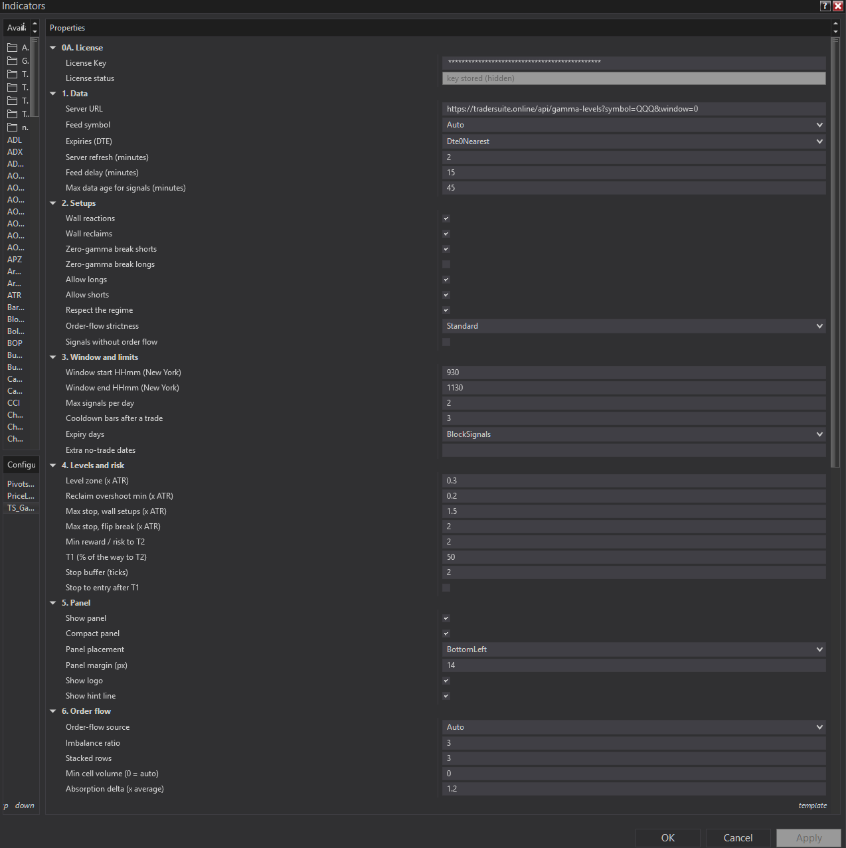Collapse the 1. Data section
The width and height of the screenshot is (846, 848).
[53, 94]
